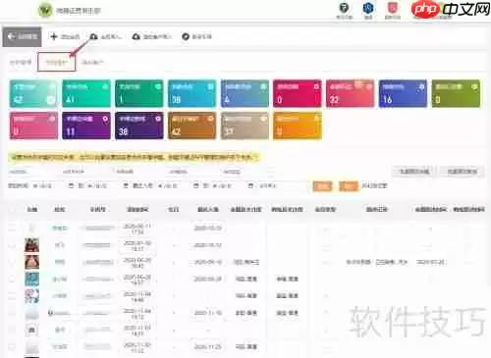Click the blue hexagon icon in header
This screenshot has height=358, width=491.
click(368, 7)
